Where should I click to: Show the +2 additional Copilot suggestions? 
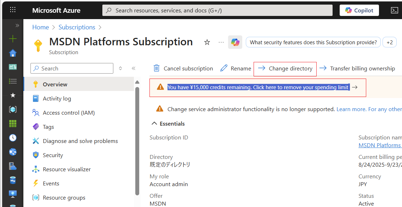390,42
